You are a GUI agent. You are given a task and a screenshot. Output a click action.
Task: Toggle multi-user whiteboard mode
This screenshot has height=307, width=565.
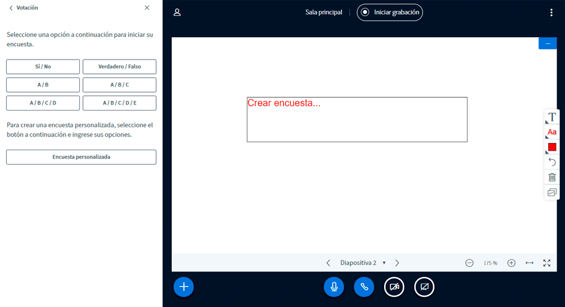pos(552,192)
